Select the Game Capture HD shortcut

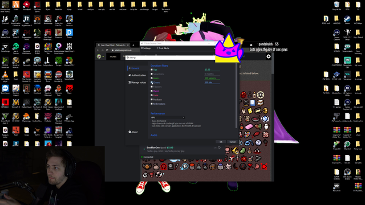(x=347, y=104)
